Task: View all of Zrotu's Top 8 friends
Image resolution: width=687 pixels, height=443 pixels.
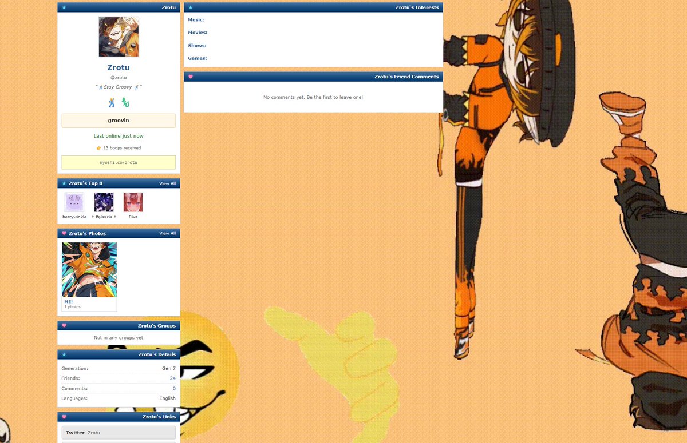Action: pos(168,183)
